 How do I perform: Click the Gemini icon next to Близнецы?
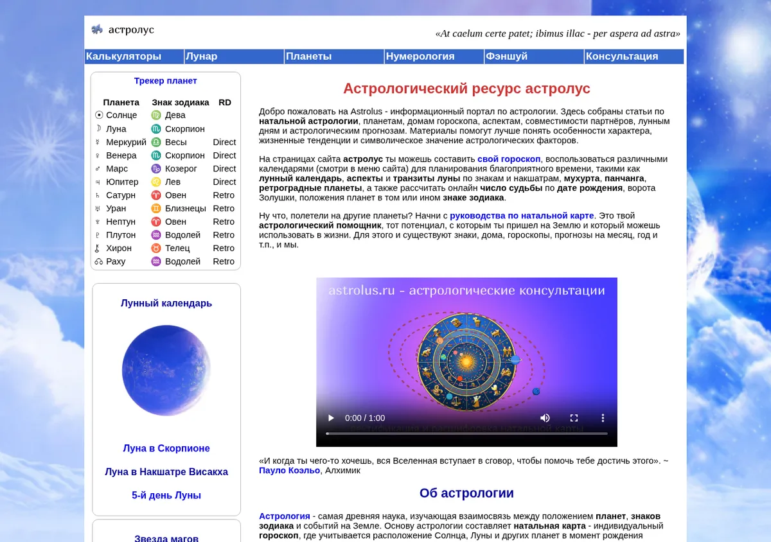156,209
